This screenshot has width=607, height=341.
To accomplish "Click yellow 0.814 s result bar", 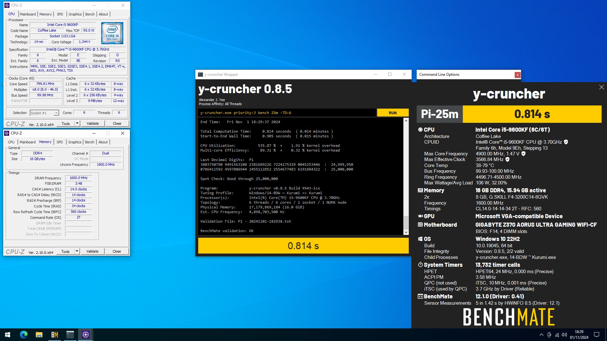I will pos(303,246).
